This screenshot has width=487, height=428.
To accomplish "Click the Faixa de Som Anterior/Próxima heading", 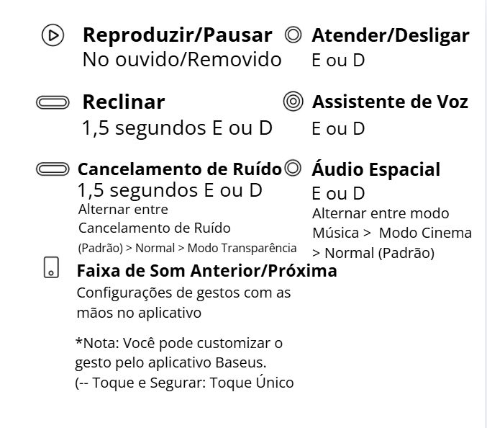I will pyautogui.click(x=206, y=272).
